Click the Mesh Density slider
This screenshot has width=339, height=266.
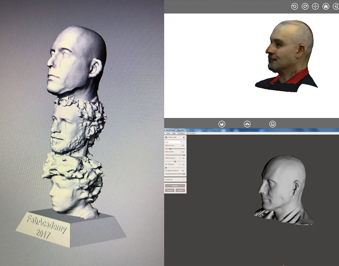175,155
